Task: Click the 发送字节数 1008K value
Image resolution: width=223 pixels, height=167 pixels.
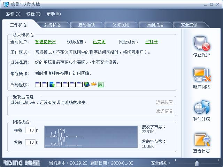Action: (x=148, y=146)
